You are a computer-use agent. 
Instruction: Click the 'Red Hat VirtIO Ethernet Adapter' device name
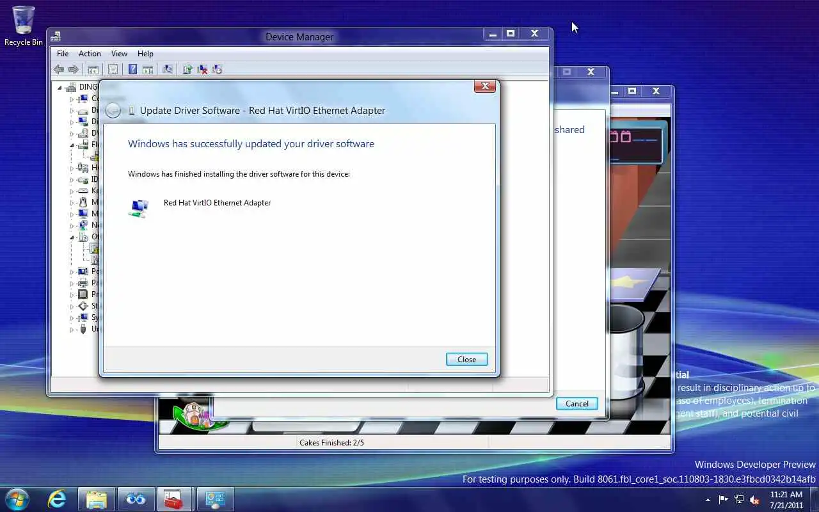[217, 203]
